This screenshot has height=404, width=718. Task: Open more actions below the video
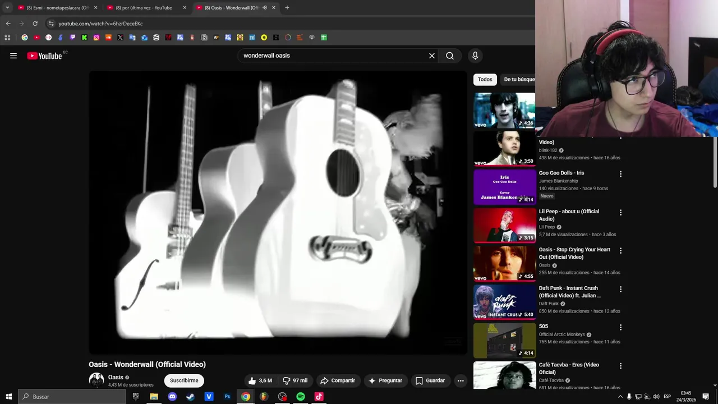pyautogui.click(x=461, y=380)
